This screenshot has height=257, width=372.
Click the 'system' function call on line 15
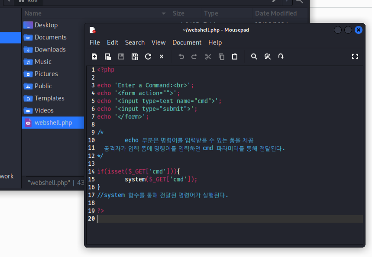[135, 179]
